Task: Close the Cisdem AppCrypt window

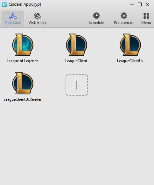Action: click(x=147, y=4)
